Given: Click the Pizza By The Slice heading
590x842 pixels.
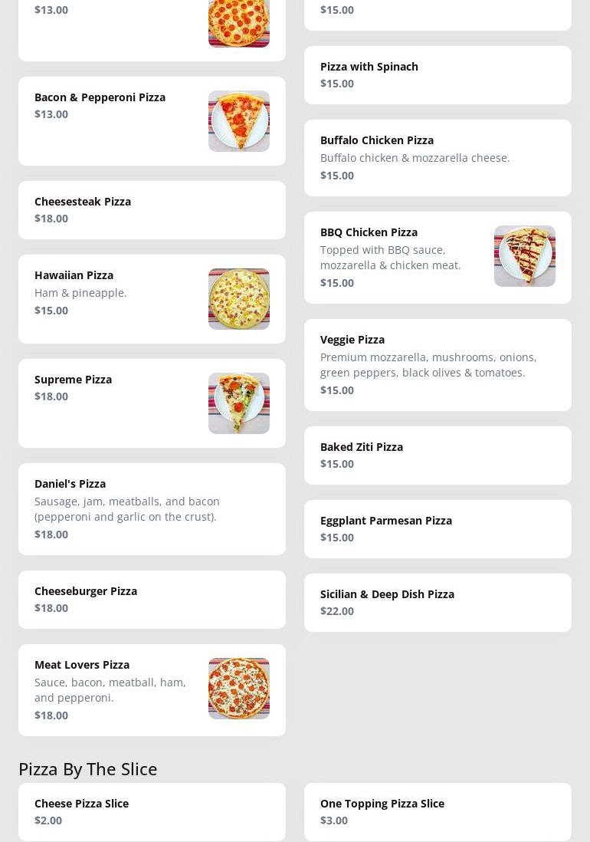Looking at the screenshot, I should pyautogui.click(x=88, y=769).
